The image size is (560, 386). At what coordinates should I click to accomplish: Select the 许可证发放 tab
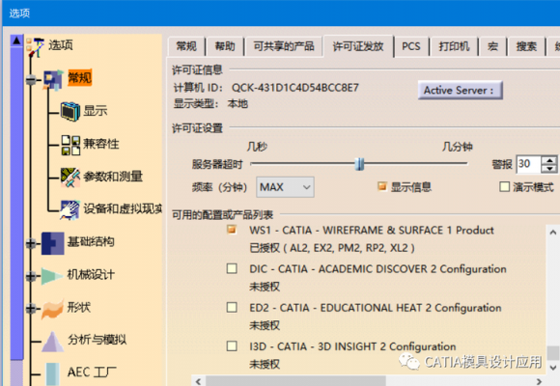(358, 46)
